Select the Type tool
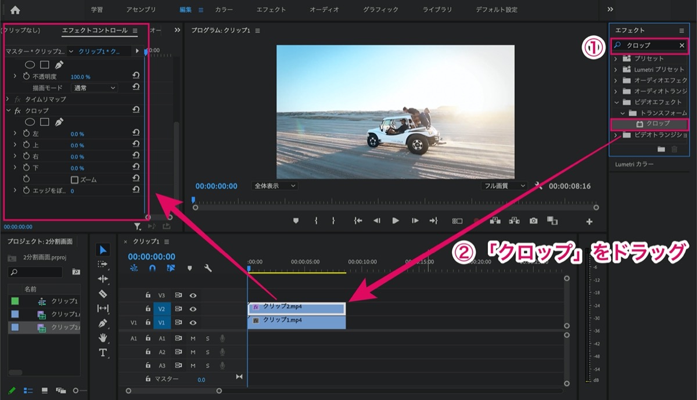Image resolution: width=697 pixels, height=400 pixels. point(103,352)
